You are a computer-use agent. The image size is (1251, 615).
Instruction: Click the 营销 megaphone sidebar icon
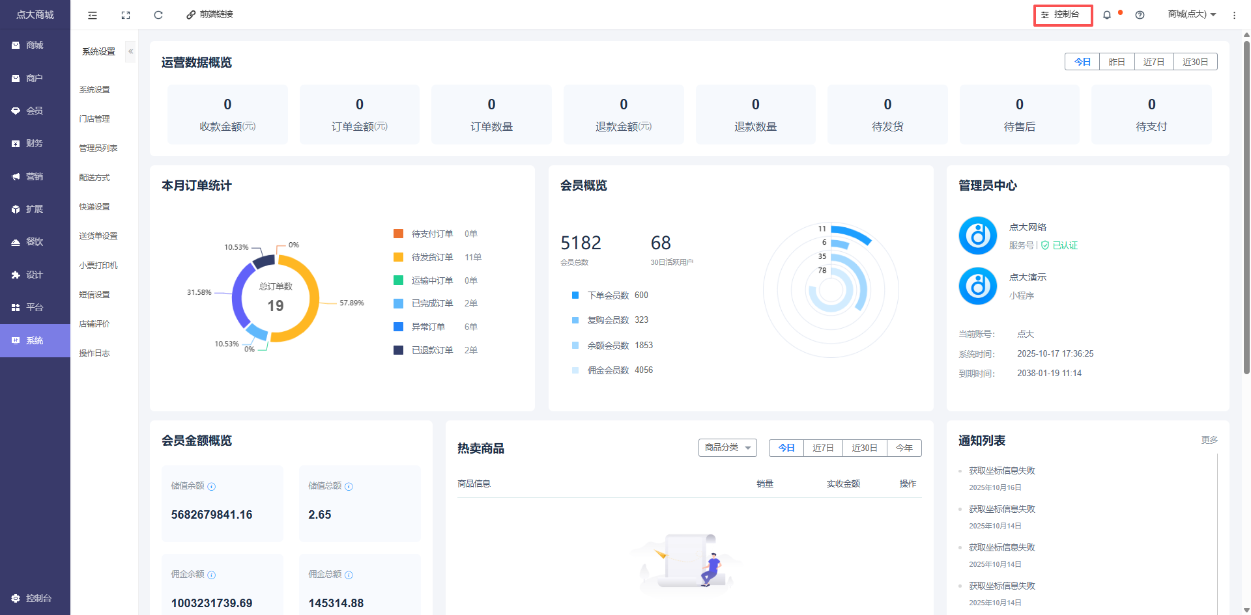point(16,176)
